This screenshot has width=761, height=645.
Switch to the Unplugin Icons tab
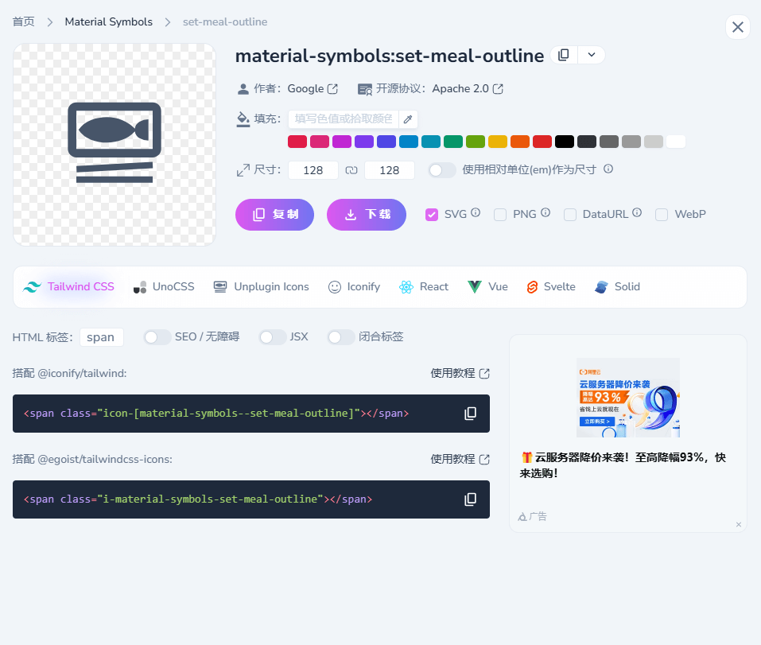(x=262, y=287)
